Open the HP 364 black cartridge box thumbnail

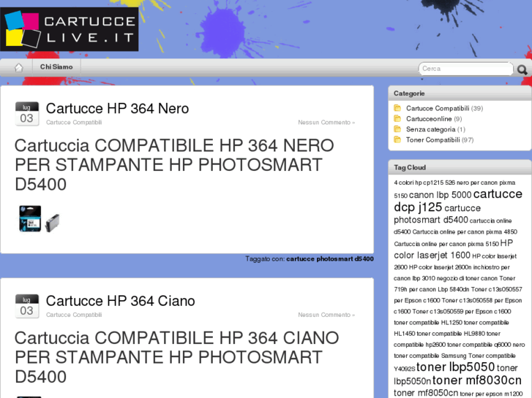point(30,218)
